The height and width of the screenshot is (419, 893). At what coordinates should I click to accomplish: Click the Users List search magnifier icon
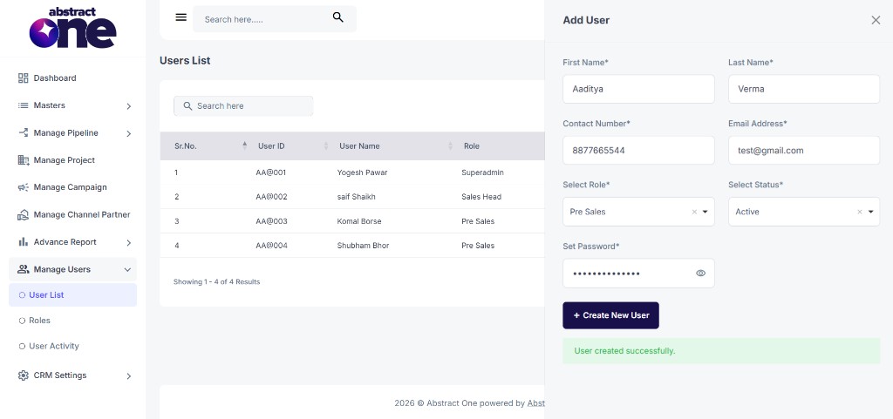[x=187, y=105]
